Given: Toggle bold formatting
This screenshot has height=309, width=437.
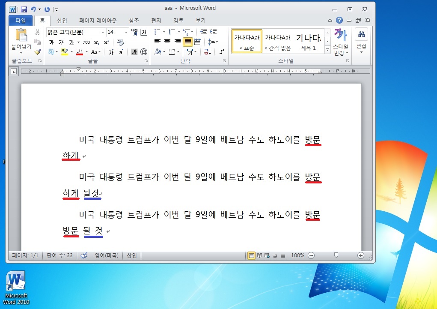Looking at the screenshot, I should coord(51,42).
